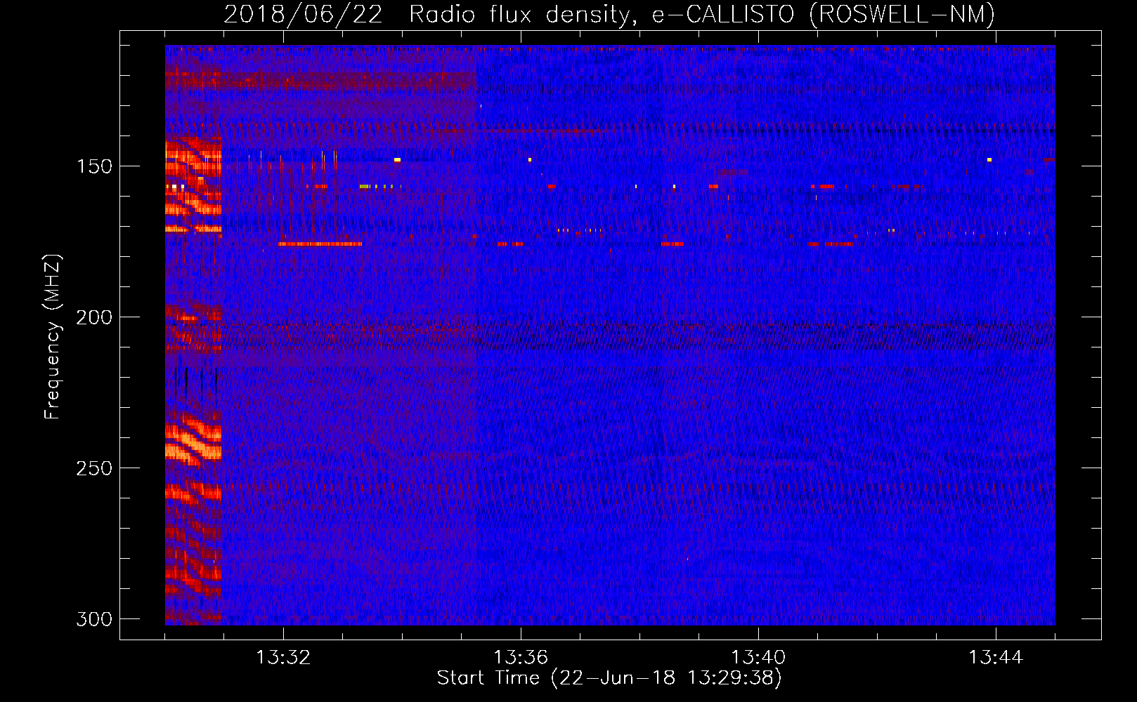Click the 13:40 time axis label
Image resolution: width=1137 pixels, height=702 pixels.
click(x=758, y=658)
